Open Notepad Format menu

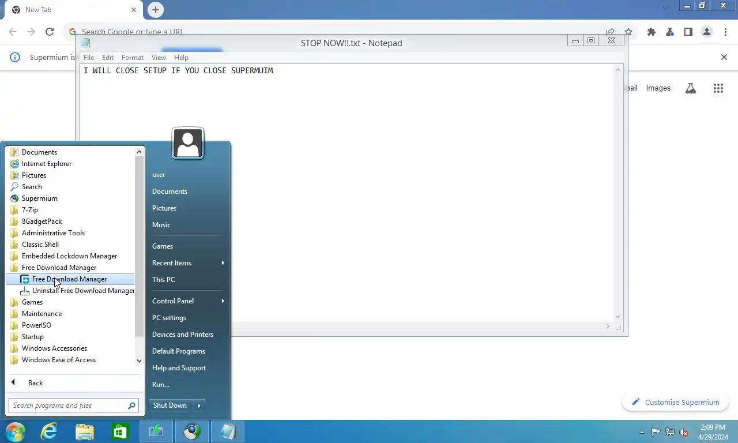coord(133,58)
